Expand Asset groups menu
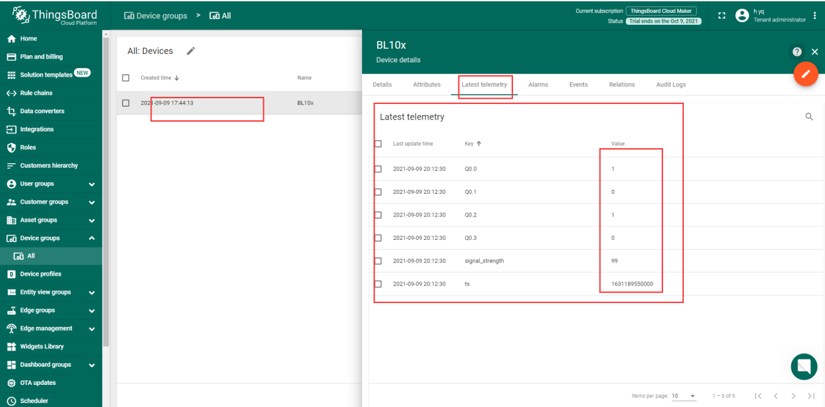The image size is (825, 407). [x=51, y=220]
